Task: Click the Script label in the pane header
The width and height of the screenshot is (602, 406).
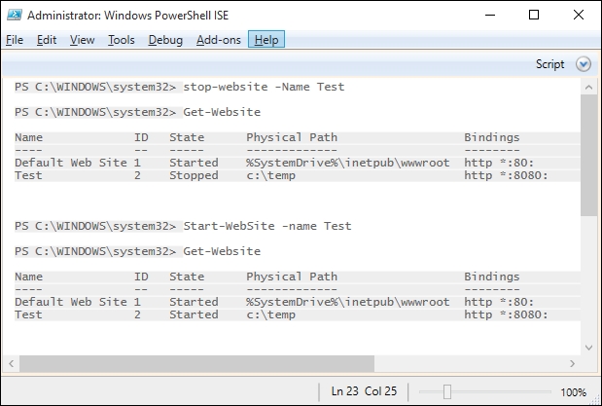Action: (x=549, y=64)
